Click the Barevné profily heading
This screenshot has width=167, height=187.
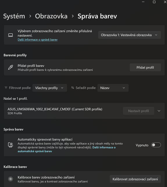click(x=15, y=55)
